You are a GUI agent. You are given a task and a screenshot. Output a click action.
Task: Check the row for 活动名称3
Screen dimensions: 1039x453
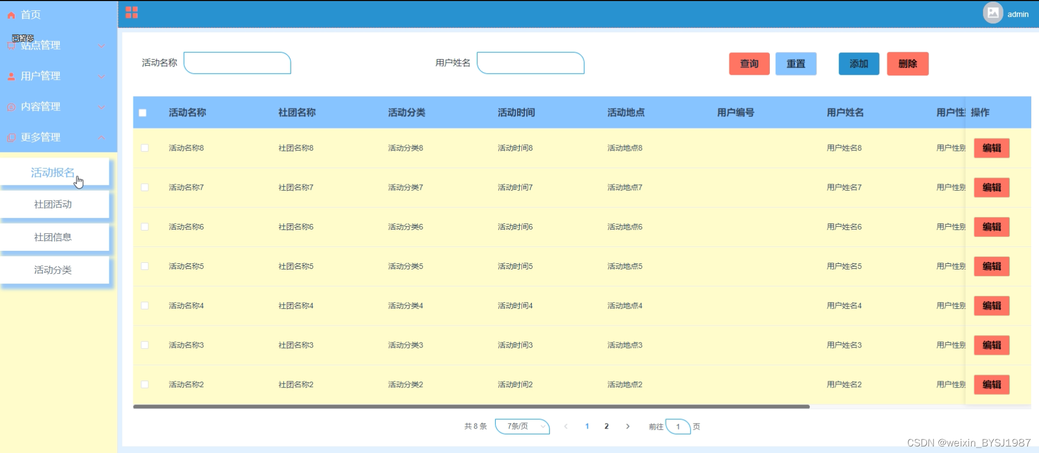point(145,345)
